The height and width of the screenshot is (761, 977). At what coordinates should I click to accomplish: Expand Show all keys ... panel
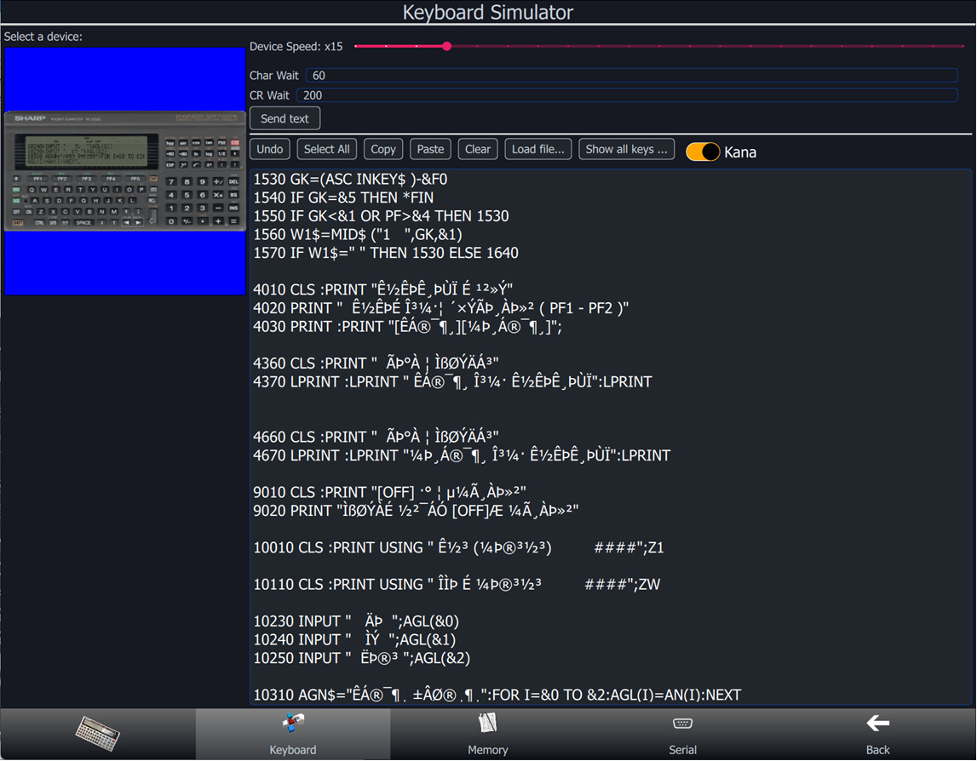[x=626, y=149]
